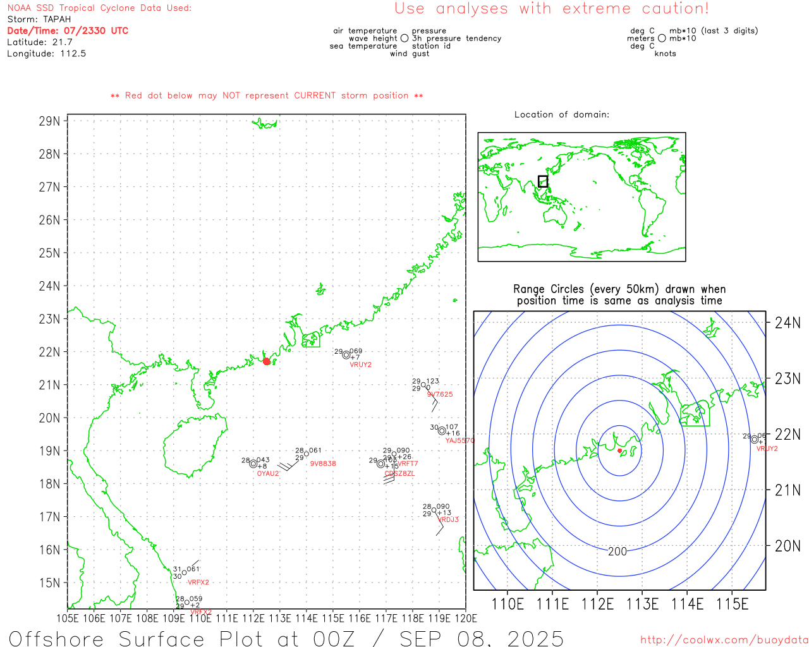Click green square outline on main map near 114E

pos(311,340)
